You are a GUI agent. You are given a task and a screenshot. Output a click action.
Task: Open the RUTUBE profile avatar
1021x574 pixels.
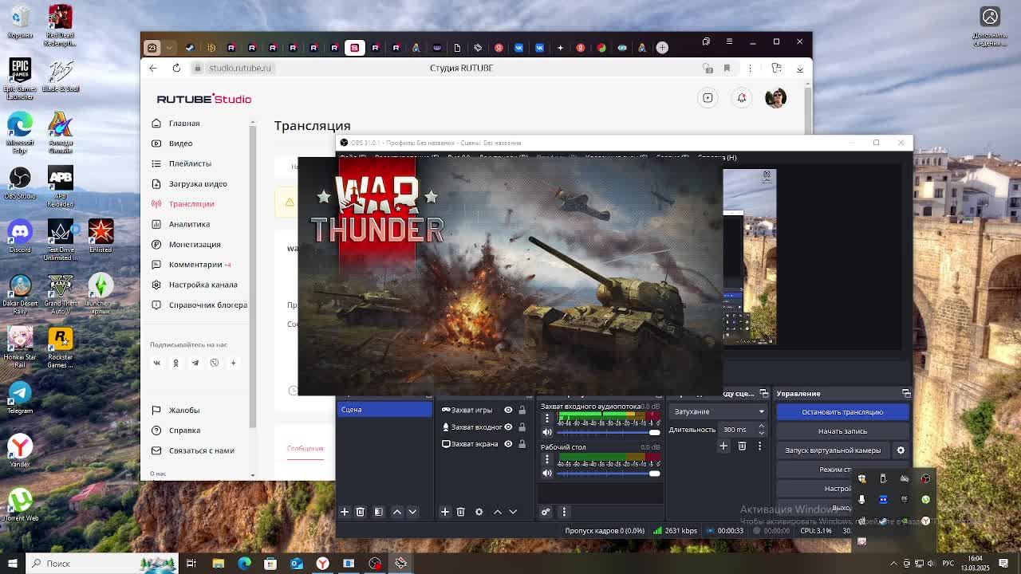tap(775, 97)
